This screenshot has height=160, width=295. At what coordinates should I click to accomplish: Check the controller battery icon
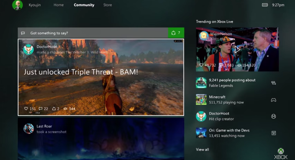pos(265,5)
